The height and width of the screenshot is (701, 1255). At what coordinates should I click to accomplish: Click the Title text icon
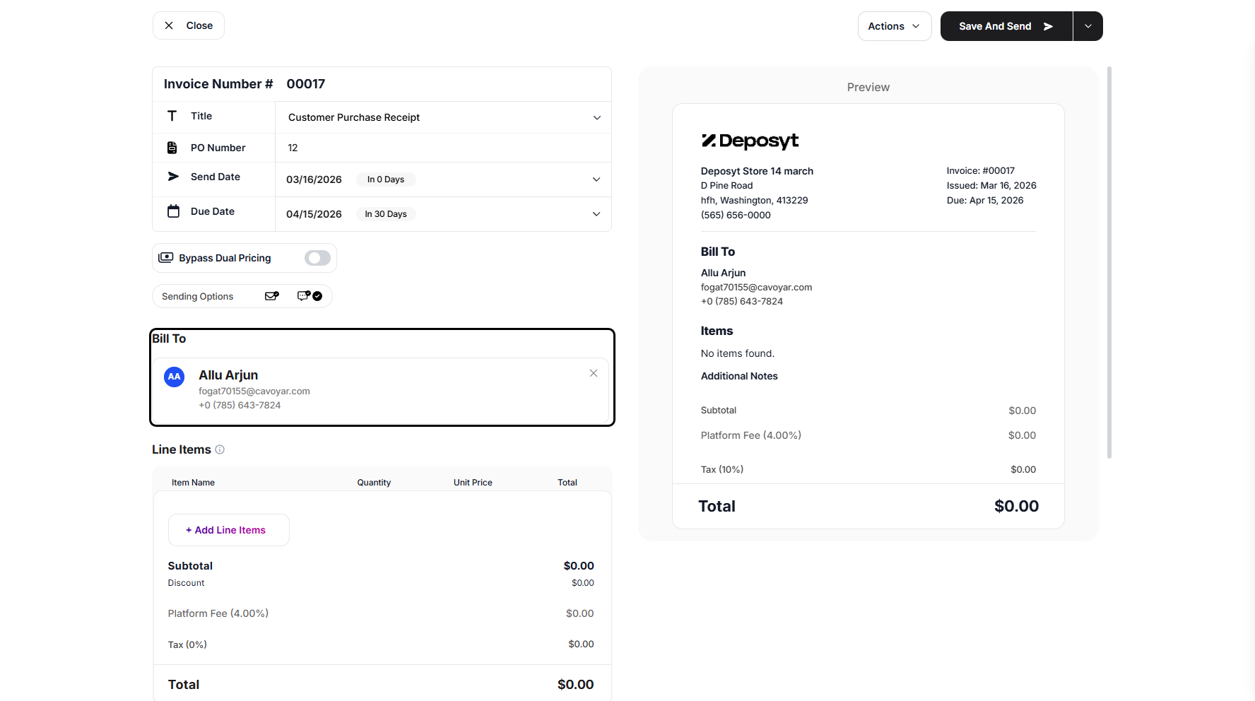pyautogui.click(x=172, y=116)
